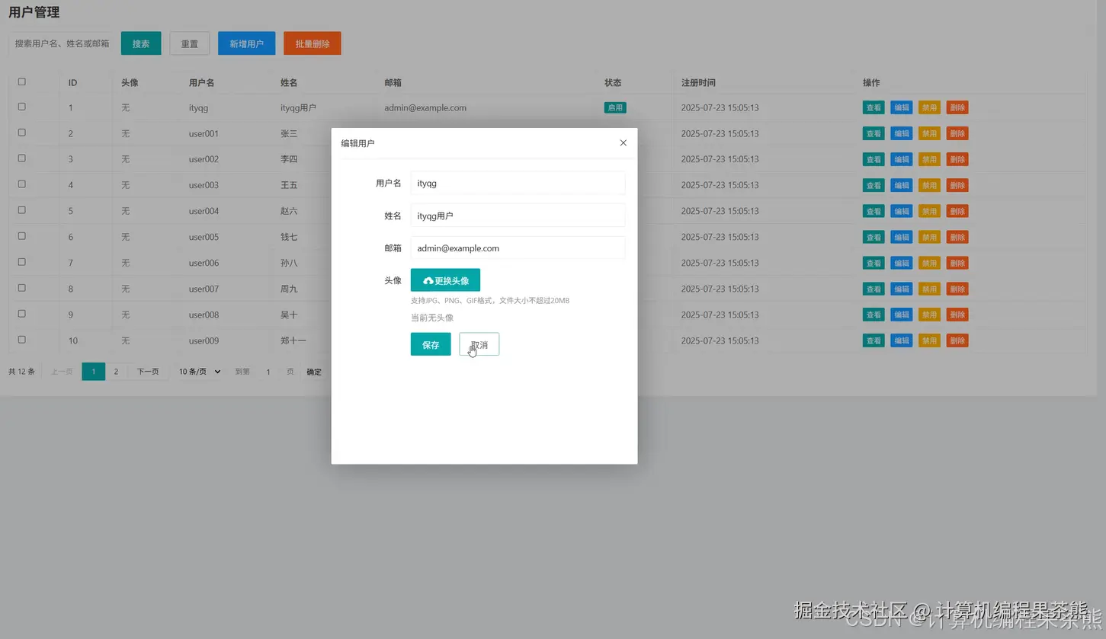Check the checkbox for row user004
Image resolution: width=1106 pixels, height=639 pixels.
coord(22,210)
